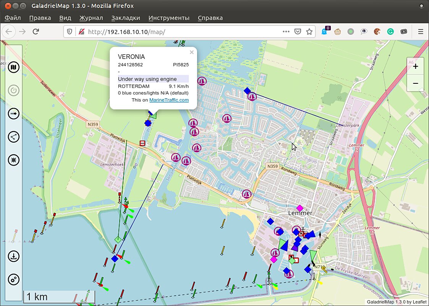Close the VERONIA vessel popup

coord(192,52)
